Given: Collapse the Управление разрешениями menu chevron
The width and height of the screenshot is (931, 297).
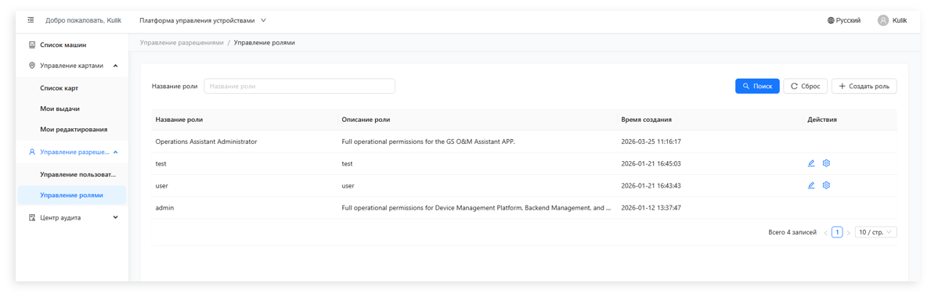Looking at the screenshot, I should (115, 152).
